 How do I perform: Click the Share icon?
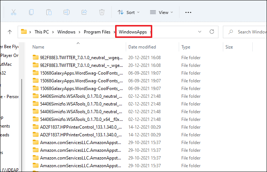84,12
